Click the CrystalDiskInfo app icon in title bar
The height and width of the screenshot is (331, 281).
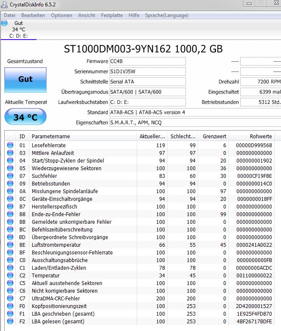4,4
